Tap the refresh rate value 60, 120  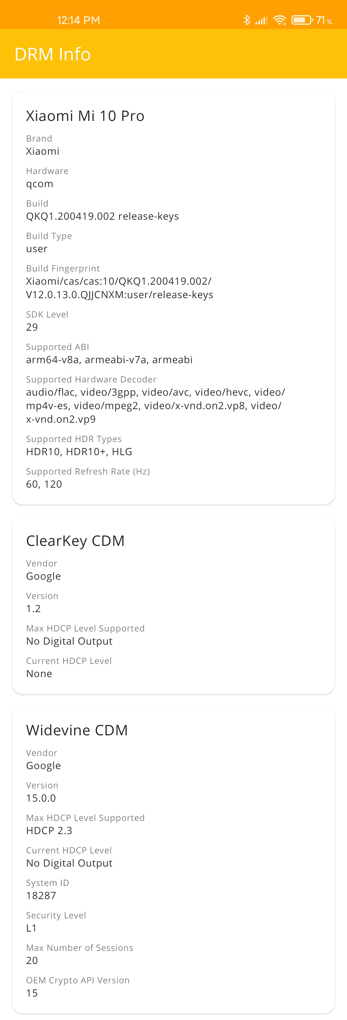coord(44,484)
